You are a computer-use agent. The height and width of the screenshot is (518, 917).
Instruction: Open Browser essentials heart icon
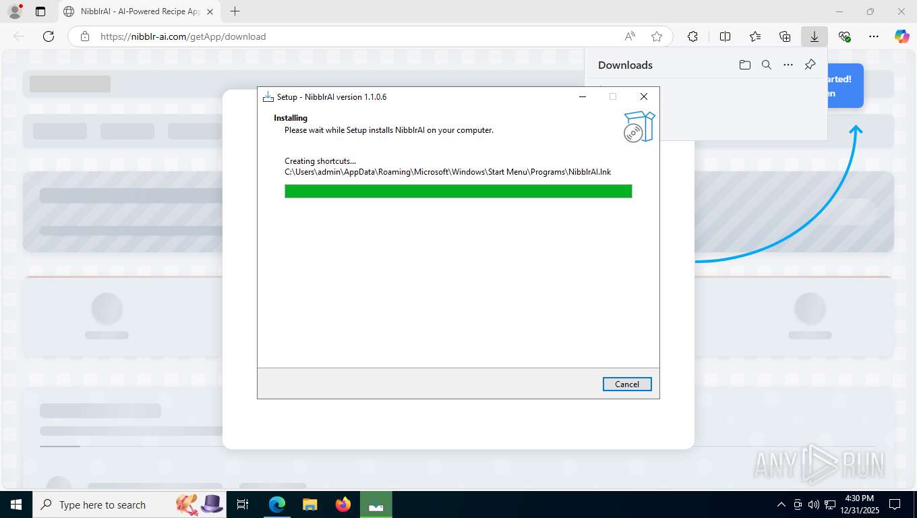[x=844, y=36]
